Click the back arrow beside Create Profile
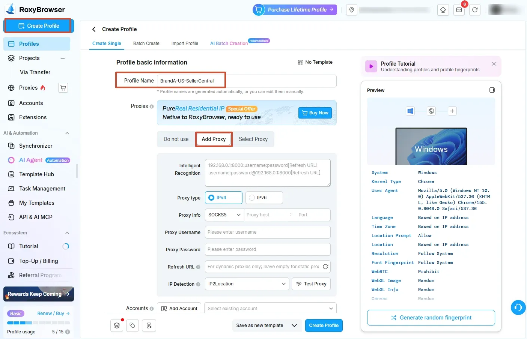Viewport: 527px width, 339px height. coord(94,29)
